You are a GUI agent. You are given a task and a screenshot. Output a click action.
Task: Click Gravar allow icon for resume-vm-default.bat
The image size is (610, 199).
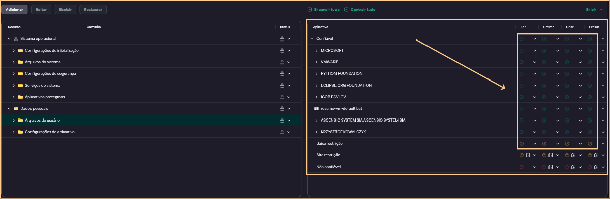pos(544,109)
